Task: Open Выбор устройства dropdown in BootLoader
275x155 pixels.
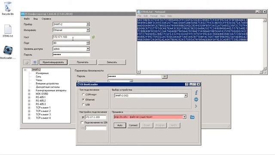Action: 186,96
